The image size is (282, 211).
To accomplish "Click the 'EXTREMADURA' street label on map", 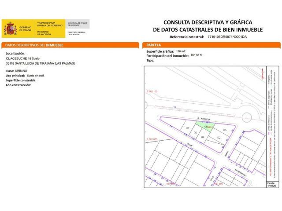I will (241, 173).
